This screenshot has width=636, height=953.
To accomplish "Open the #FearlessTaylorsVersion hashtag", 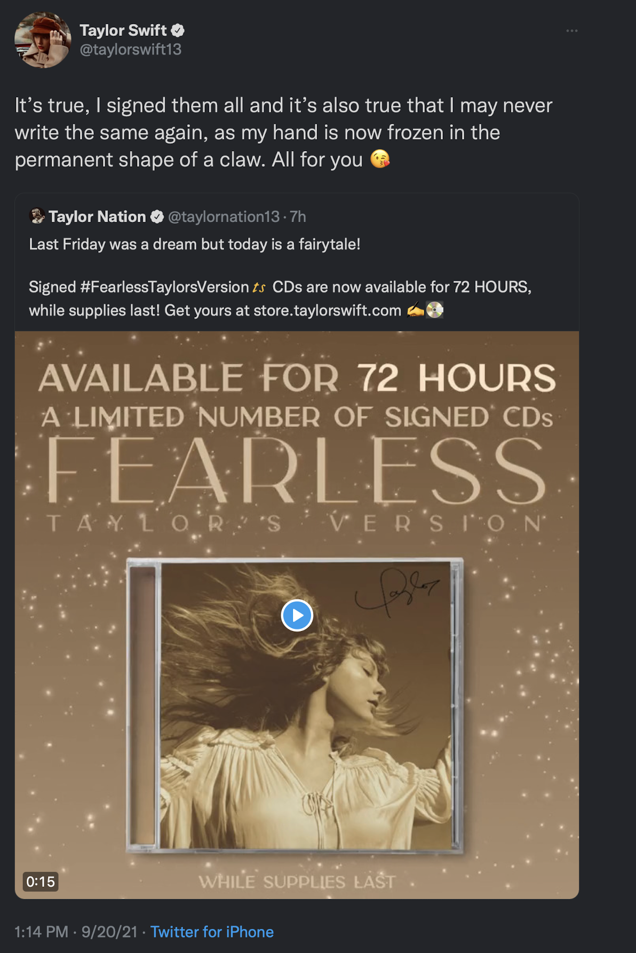I will tap(164, 287).
